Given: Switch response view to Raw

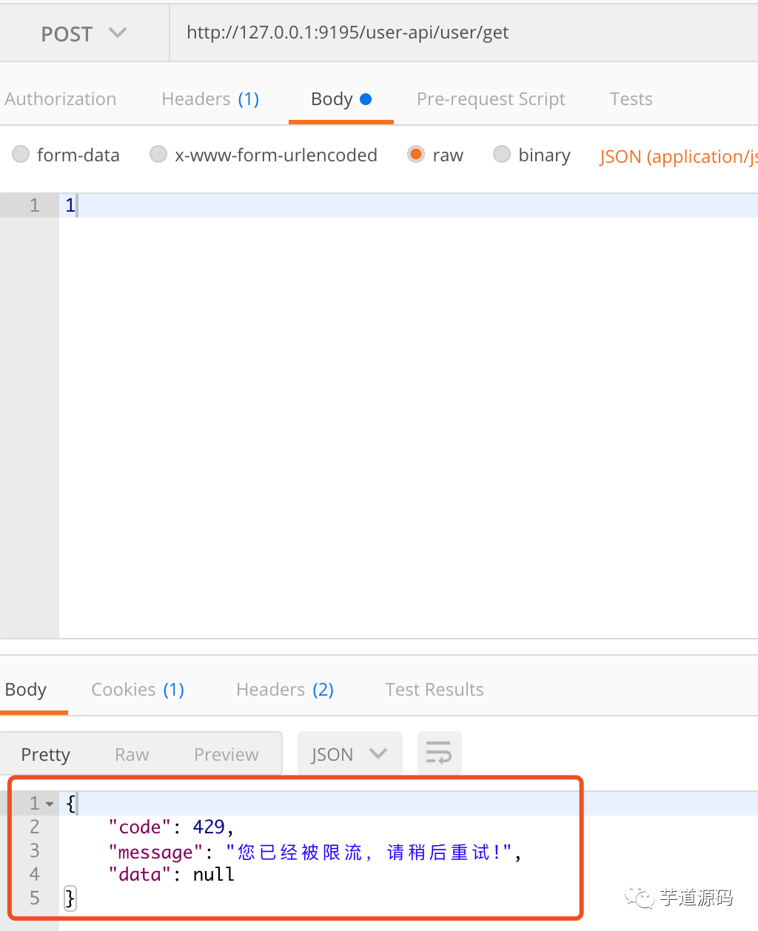Looking at the screenshot, I should click(x=132, y=754).
